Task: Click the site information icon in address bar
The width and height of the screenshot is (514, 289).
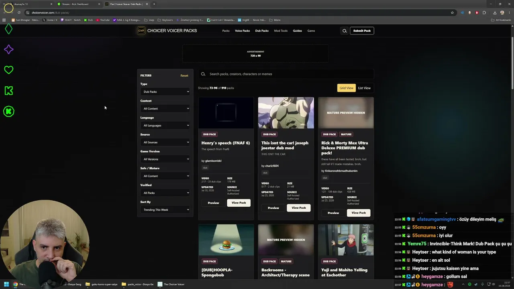Action: tap(27, 12)
